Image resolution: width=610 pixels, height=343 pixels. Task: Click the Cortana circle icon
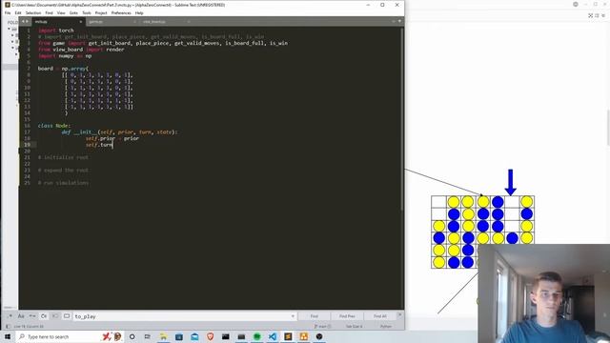tap(132, 336)
